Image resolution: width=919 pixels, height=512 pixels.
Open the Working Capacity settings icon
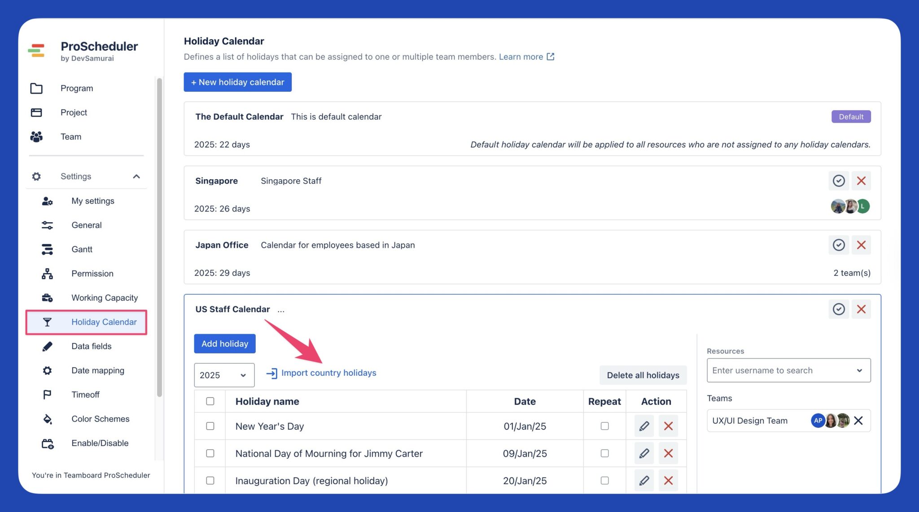point(47,297)
